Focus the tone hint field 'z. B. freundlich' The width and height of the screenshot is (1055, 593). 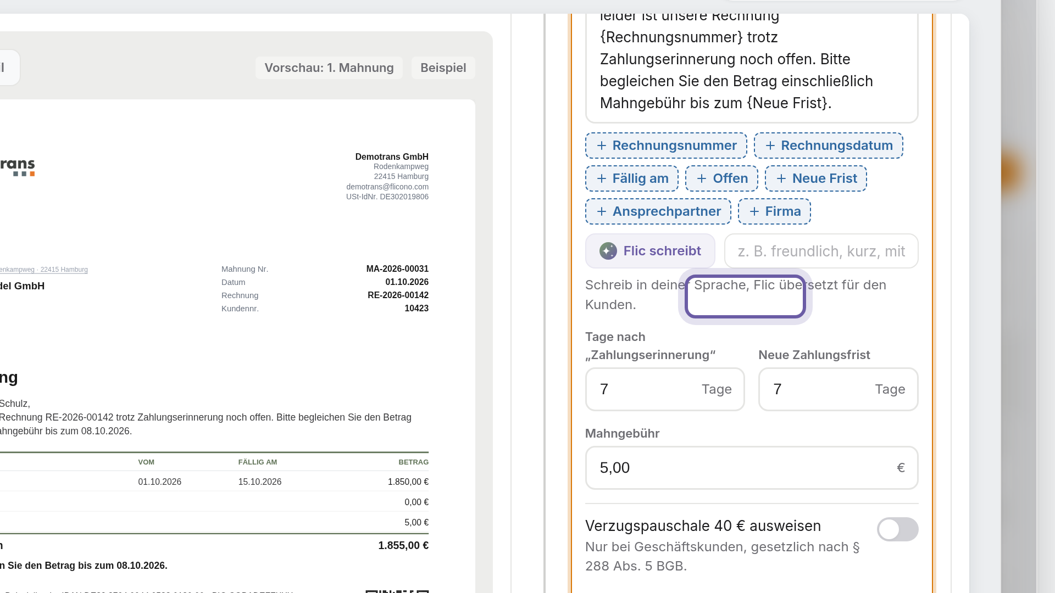click(821, 251)
